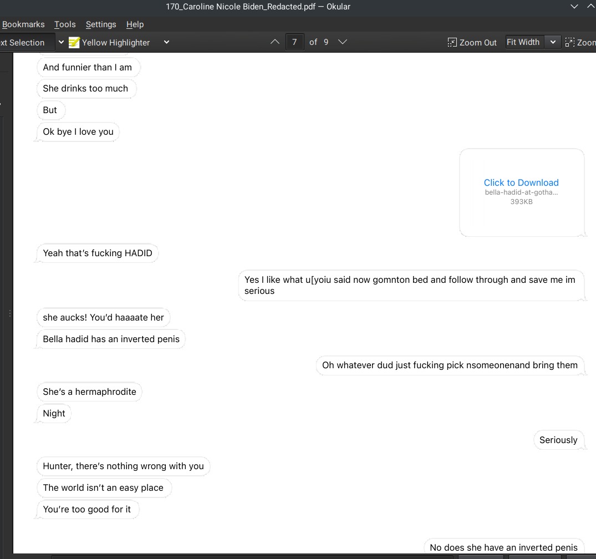Go to previous page with up chevron

point(275,42)
